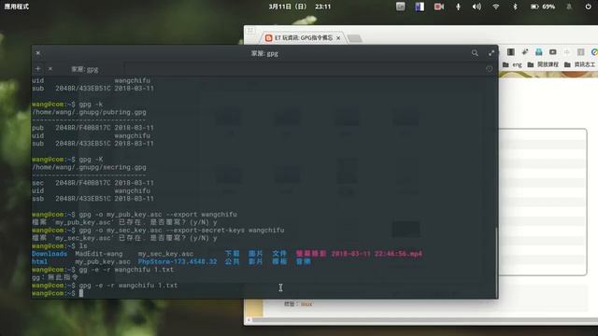The width and height of the screenshot is (598, 336).
Task: Open the 應用程式 applications menu
Action: [x=17, y=7]
